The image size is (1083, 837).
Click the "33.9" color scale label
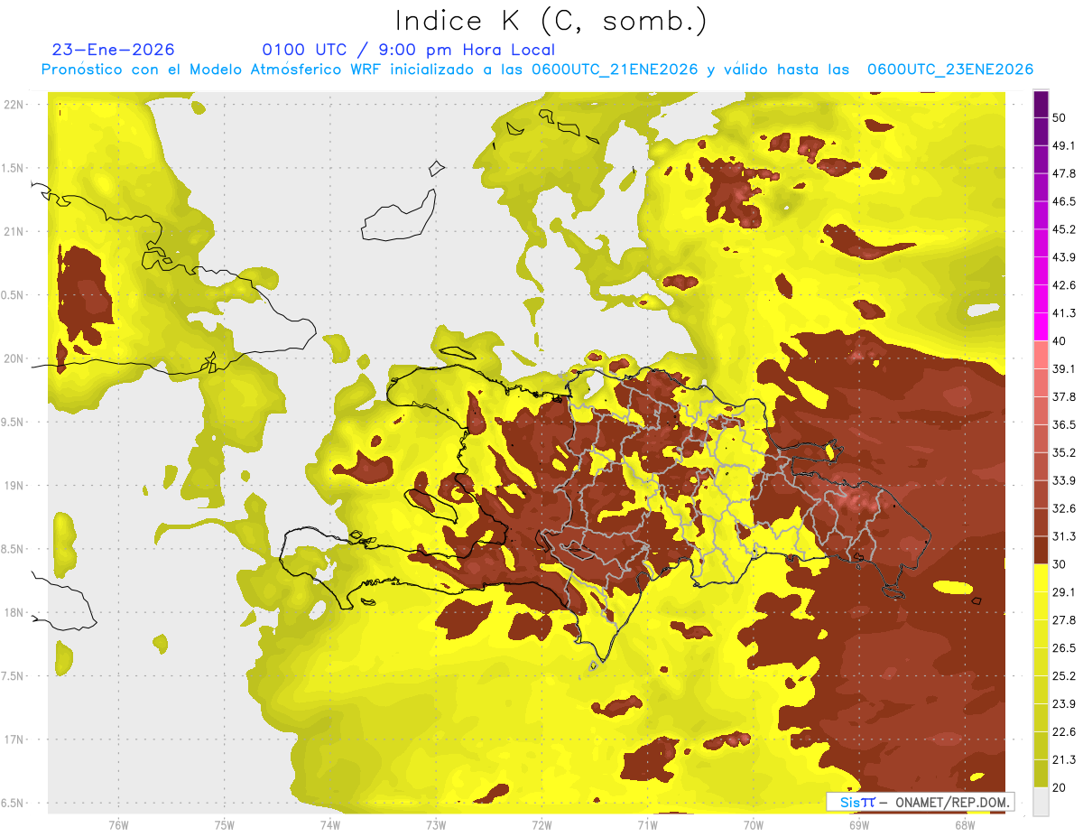(1064, 480)
